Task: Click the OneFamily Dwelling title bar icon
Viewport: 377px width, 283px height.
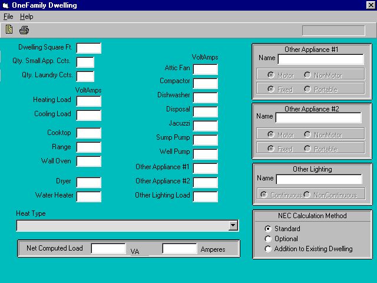Action: (5, 5)
